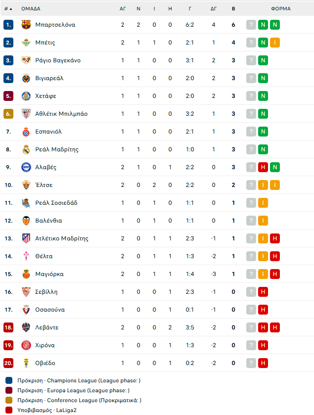
Task: Click Betis orange I draw form badge
Action: [275, 43]
